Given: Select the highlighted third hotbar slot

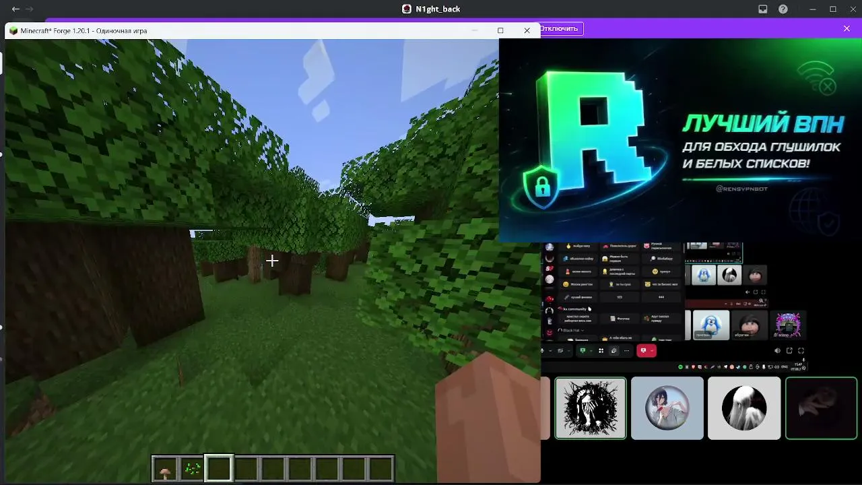Looking at the screenshot, I should pyautogui.click(x=219, y=468).
